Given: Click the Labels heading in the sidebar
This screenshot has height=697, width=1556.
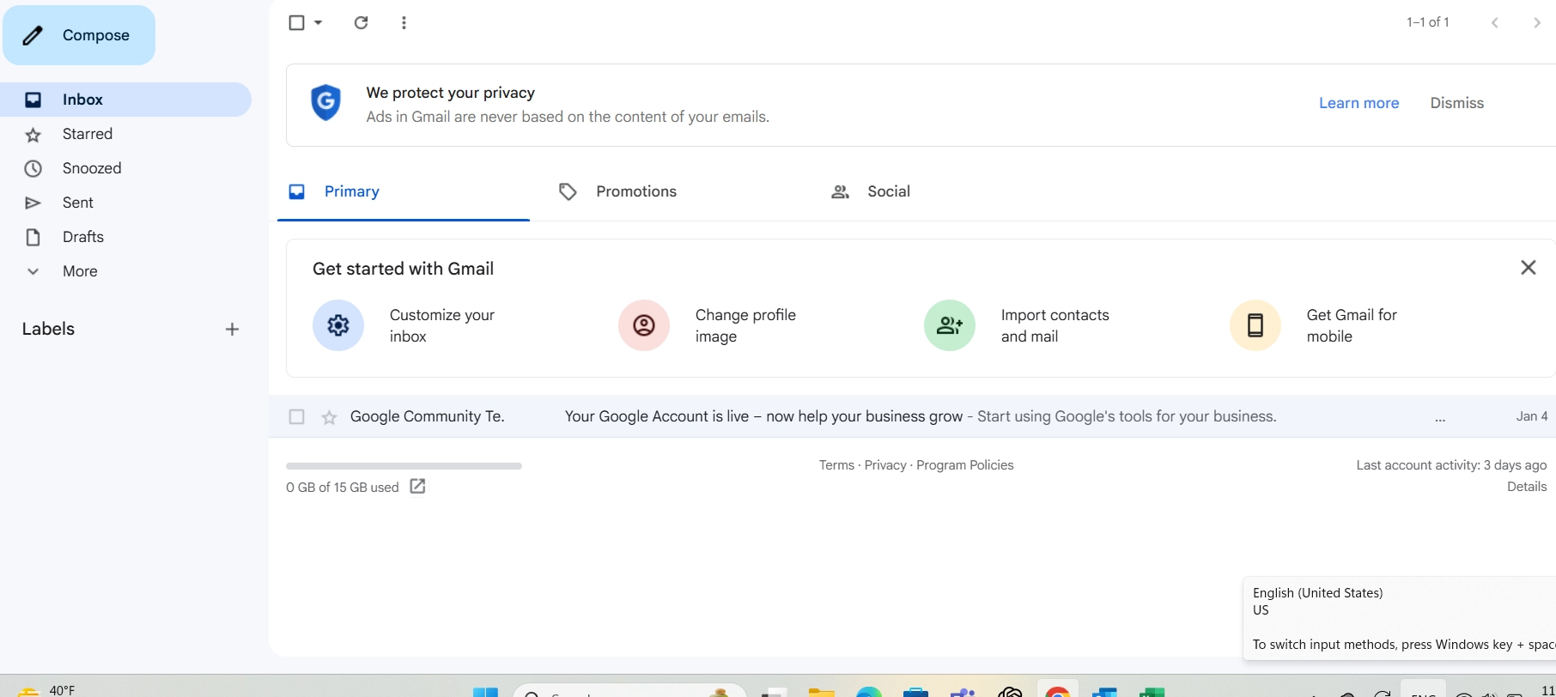Looking at the screenshot, I should [x=48, y=329].
